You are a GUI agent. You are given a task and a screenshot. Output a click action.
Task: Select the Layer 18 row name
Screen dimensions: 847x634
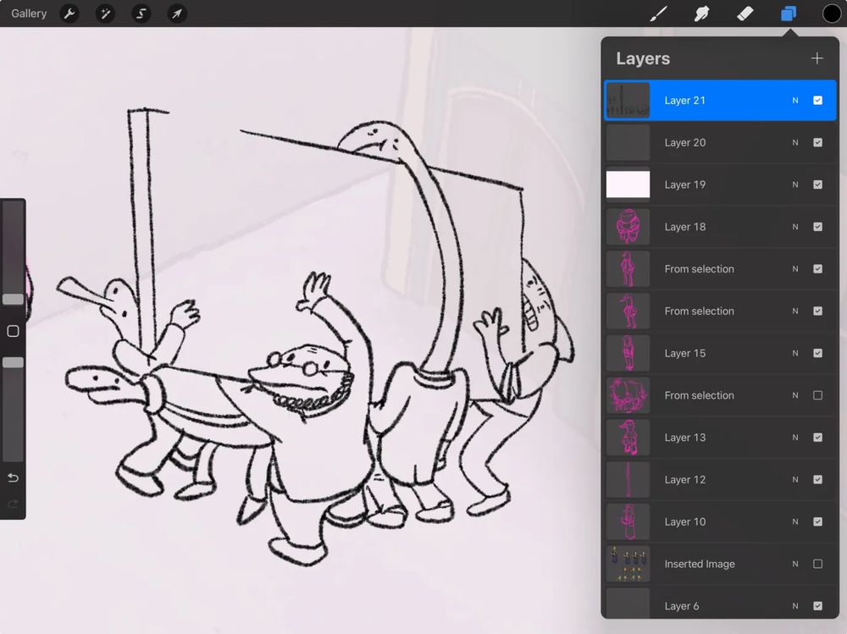pyautogui.click(x=685, y=227)
